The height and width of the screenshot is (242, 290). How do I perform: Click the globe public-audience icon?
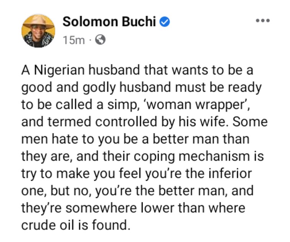coord(100,40)
